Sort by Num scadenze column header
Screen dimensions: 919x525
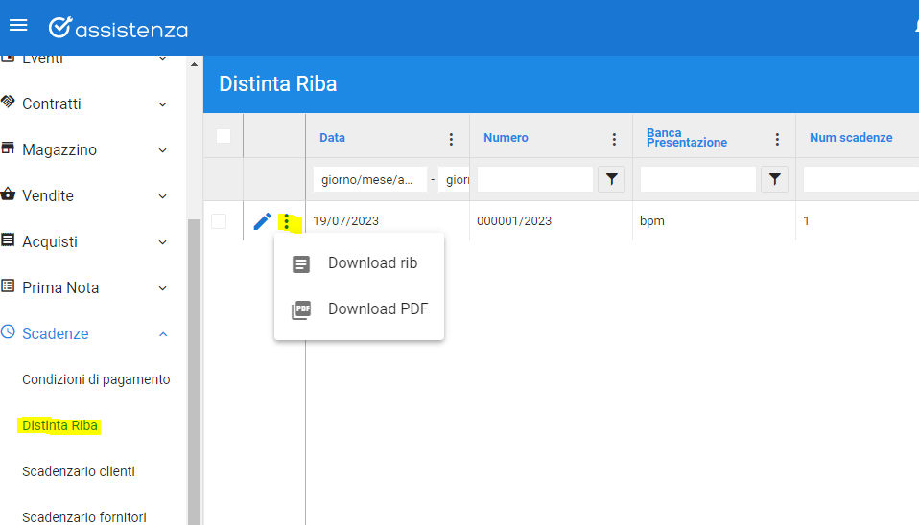point(851,138)
